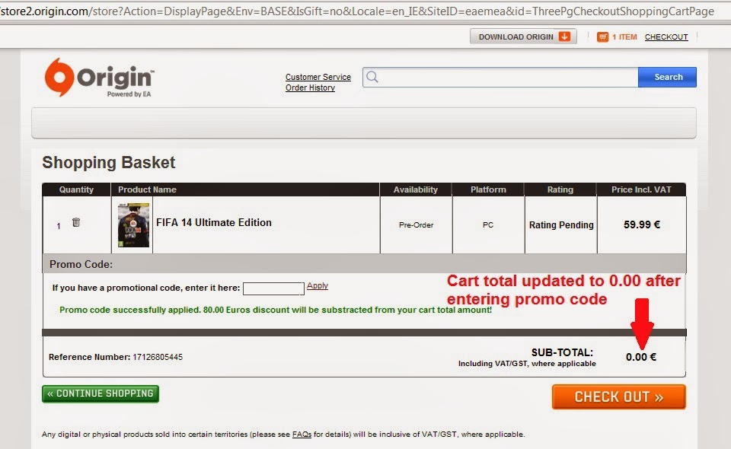
Task: Click the blue Search button
Action: [668, 77]
